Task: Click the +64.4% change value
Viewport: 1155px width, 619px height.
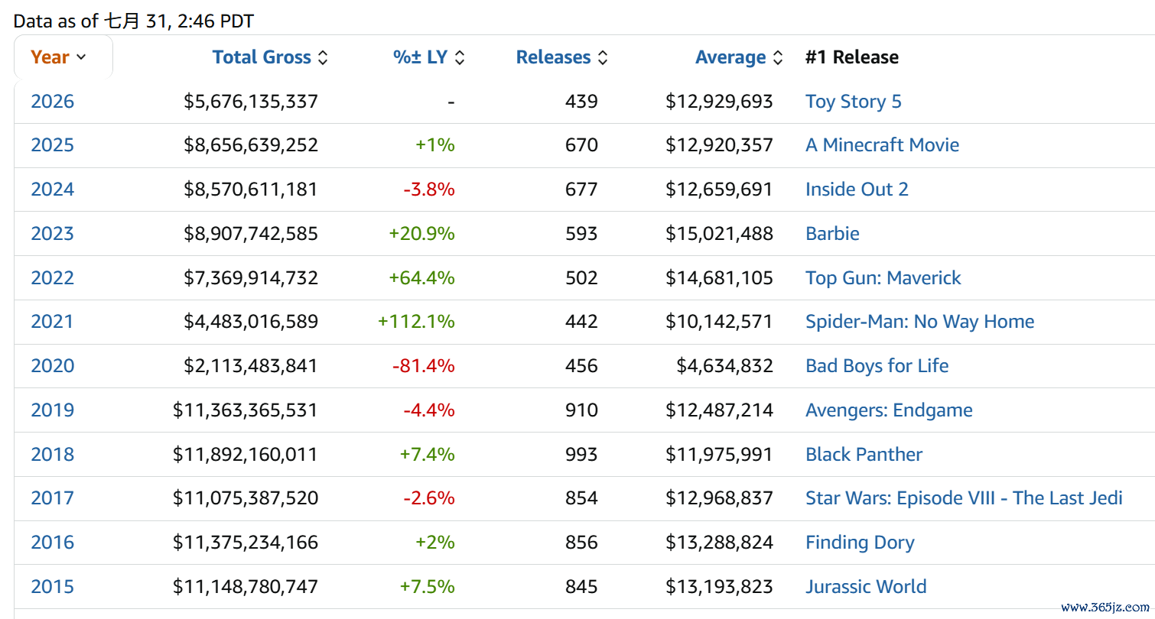Action: (x=422, y=278)
